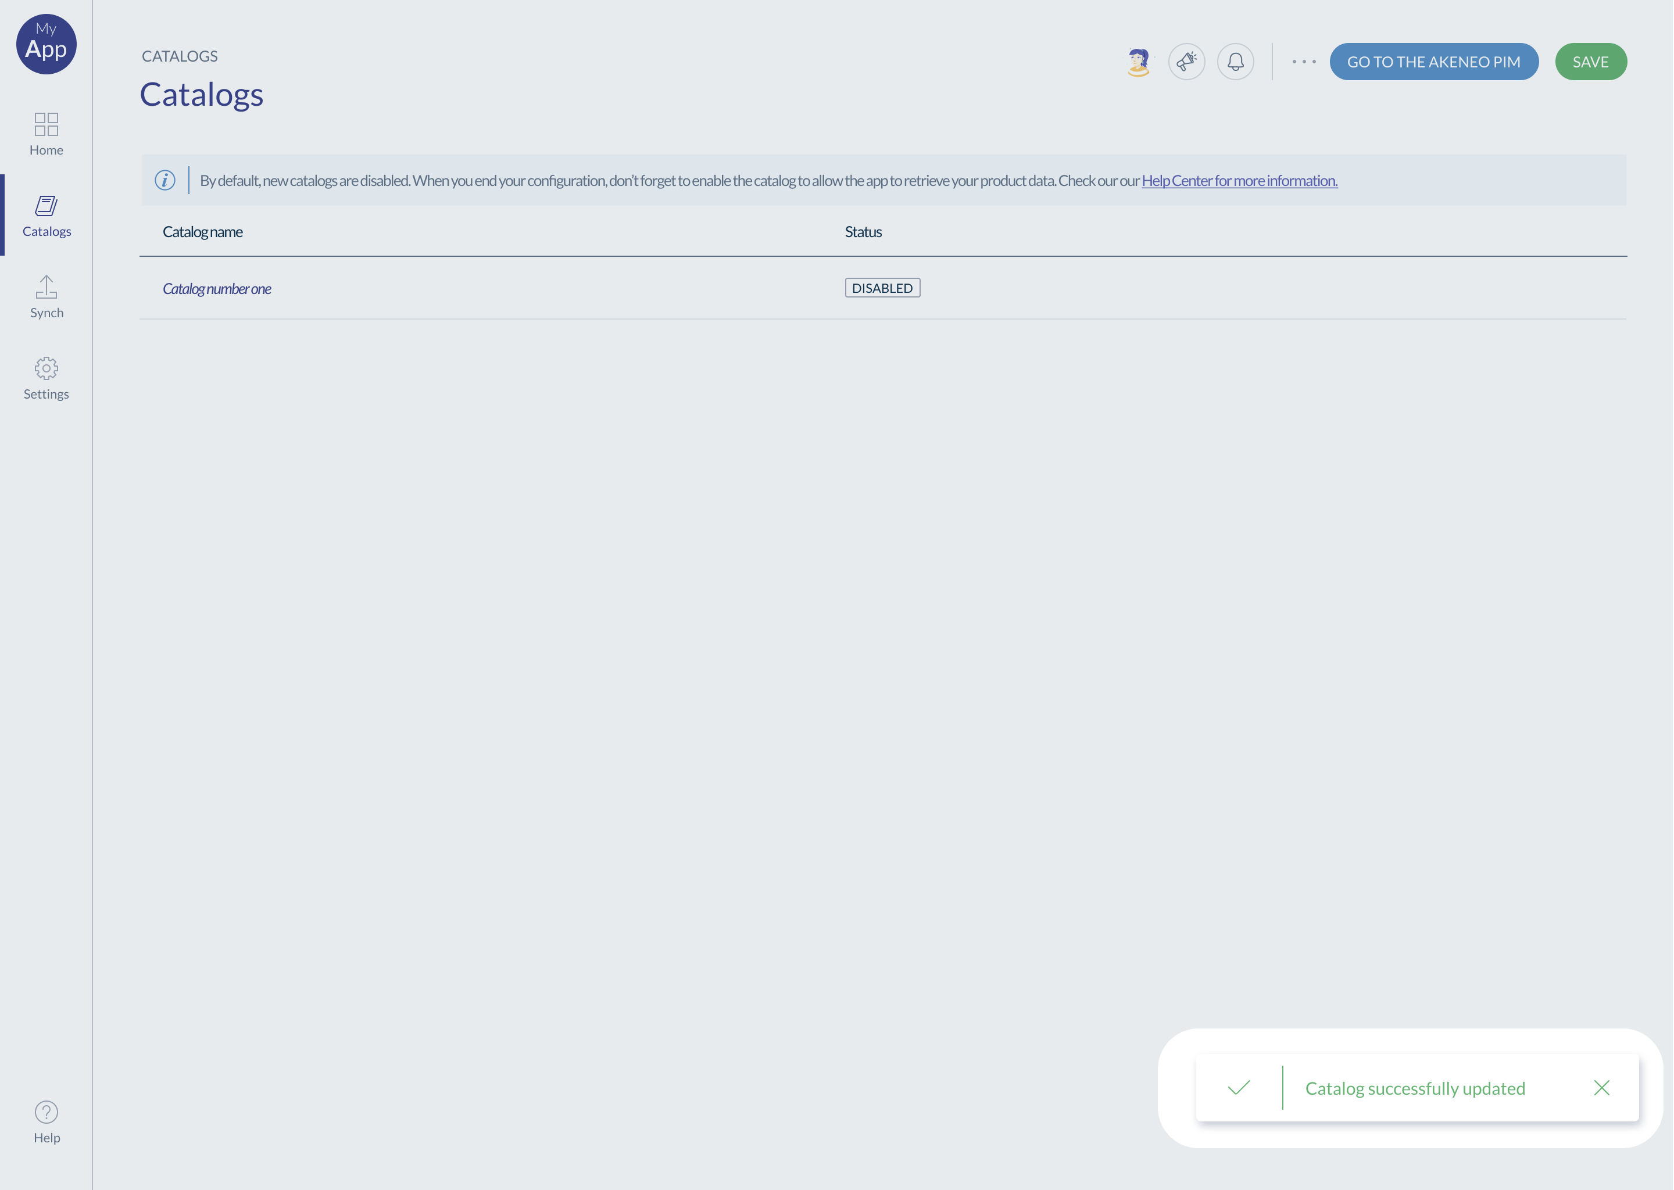The width and height of the screenshot is (1674, 1190).
Task: Select the Status column header
Action: coord(861,231)
